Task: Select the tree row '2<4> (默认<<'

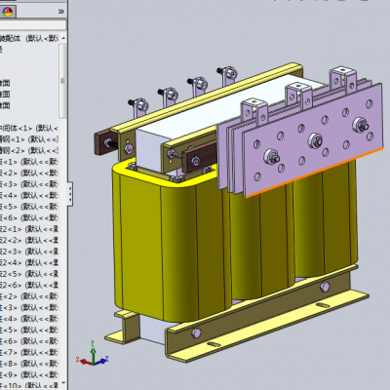Action: click(x=29, y=262)
